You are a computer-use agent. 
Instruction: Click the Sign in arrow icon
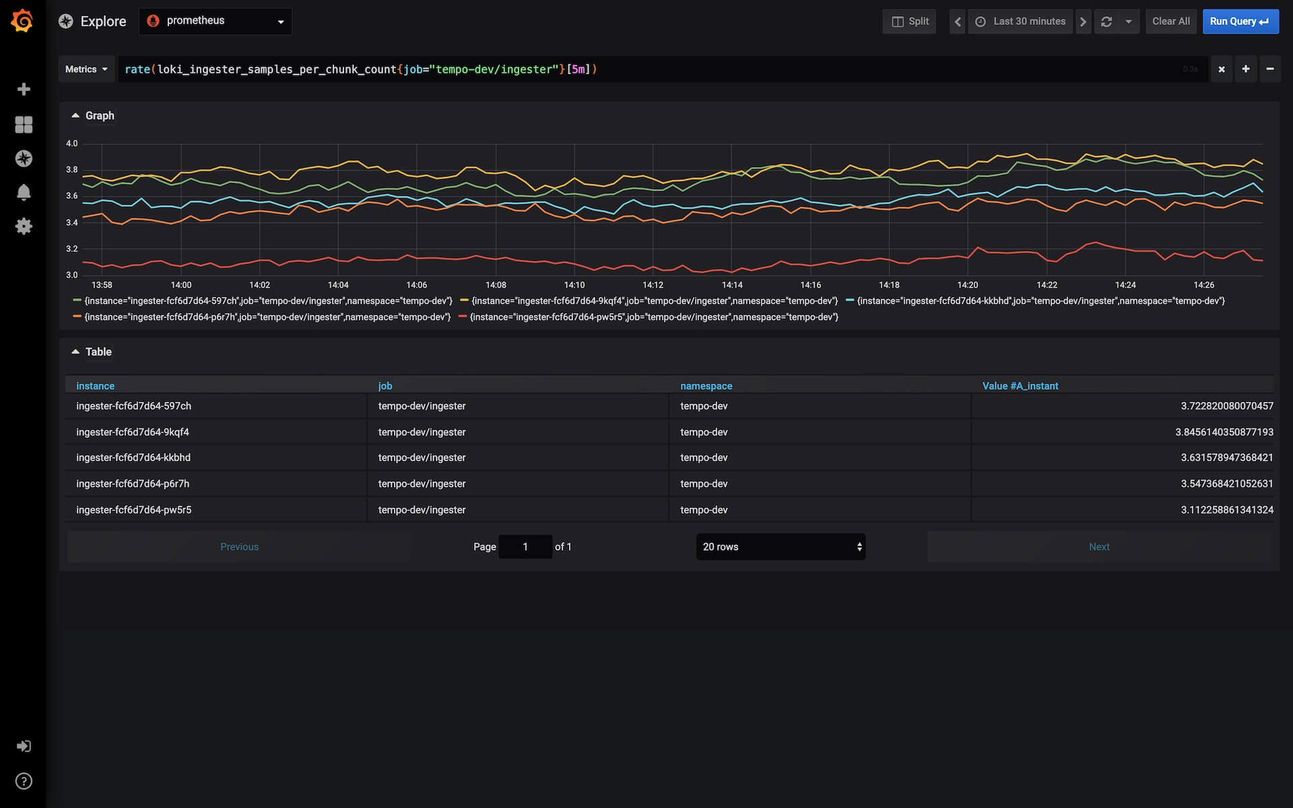(24, 746)
